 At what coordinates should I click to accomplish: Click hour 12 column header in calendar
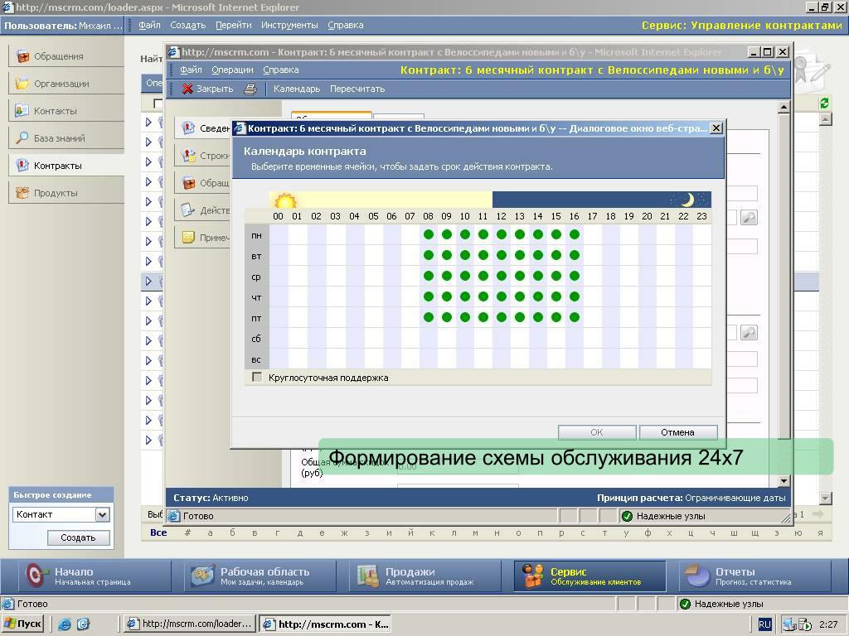coord(502,216)
